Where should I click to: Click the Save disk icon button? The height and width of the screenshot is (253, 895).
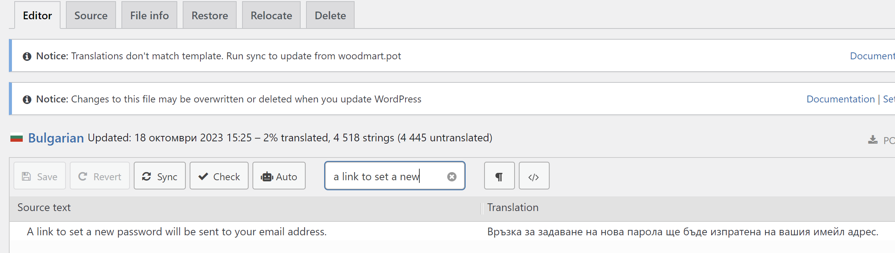40,176
